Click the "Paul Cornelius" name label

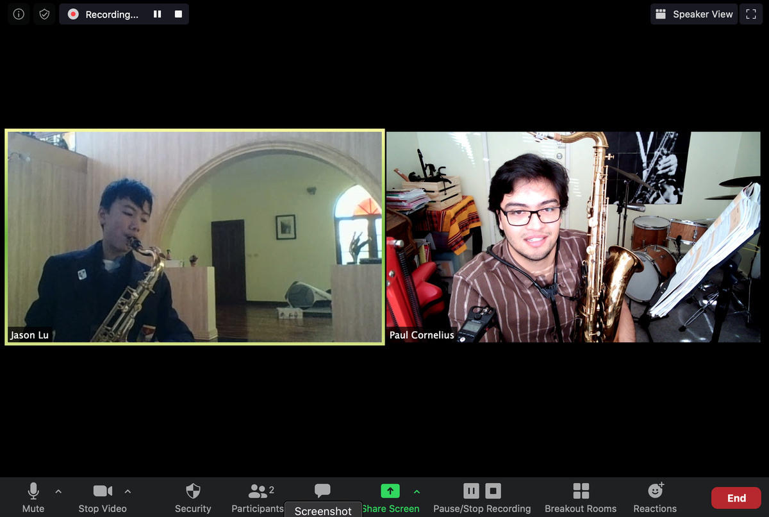coord(422,335)
